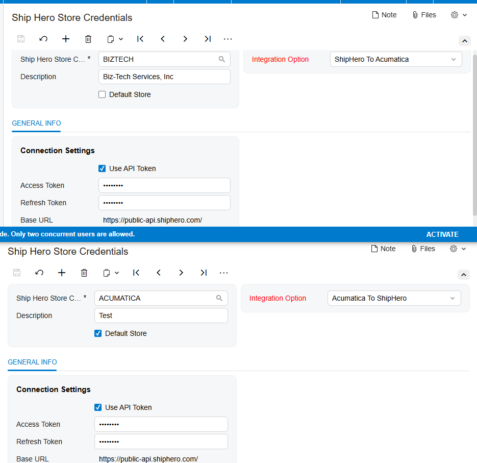Click the scrollbar of the upper BIZTECH form
The width and height of the screenshot is (477, 463).
[474, 135]
